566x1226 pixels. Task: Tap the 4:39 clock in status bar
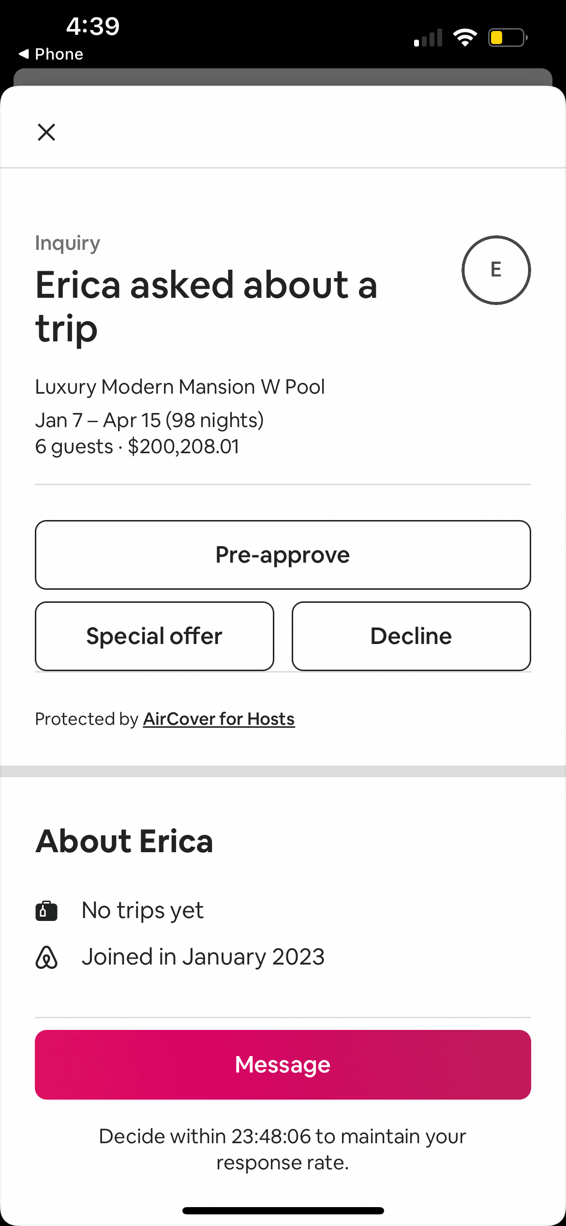(93, 26)
